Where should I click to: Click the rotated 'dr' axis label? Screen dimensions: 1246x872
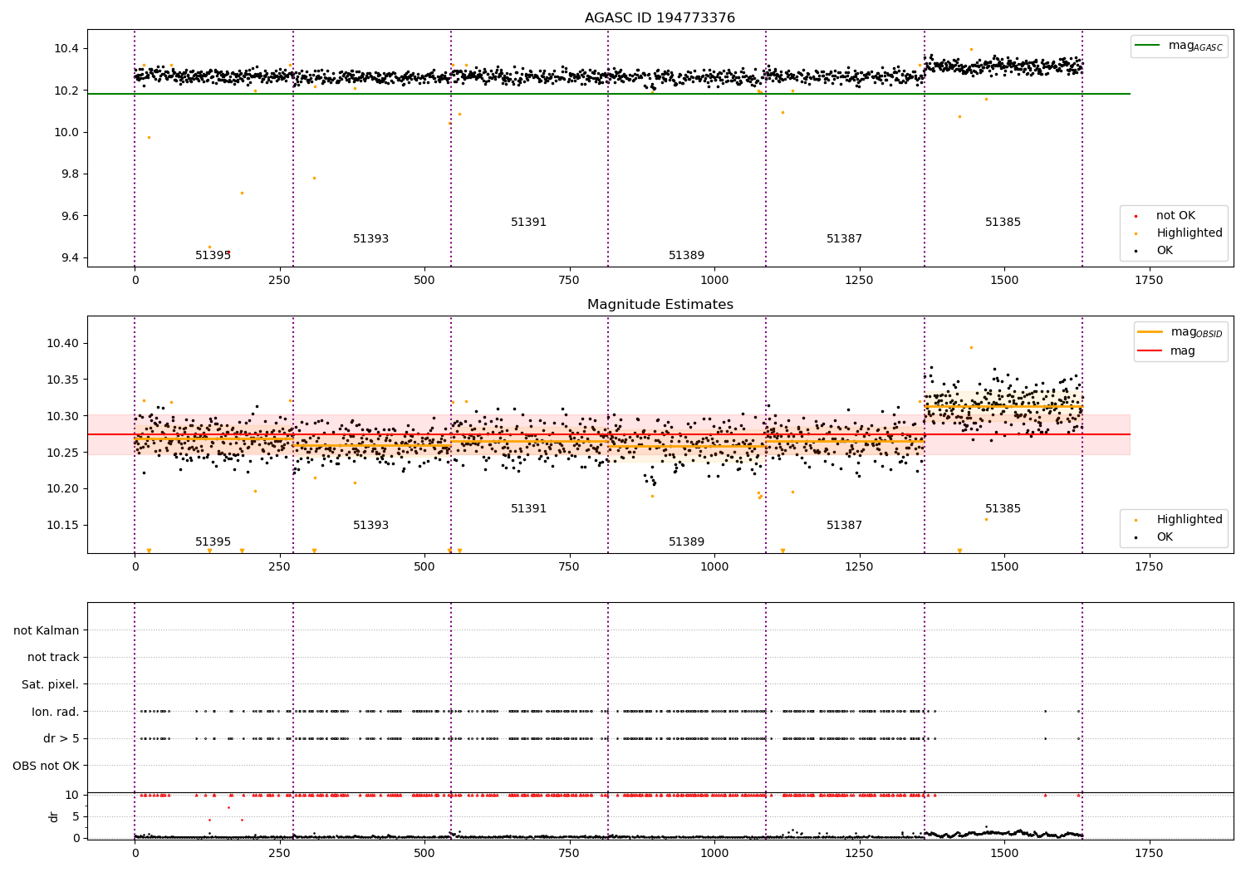coord(54,816)
